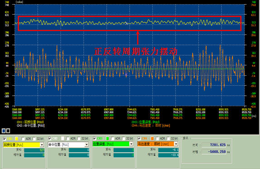Click the -5660.250 ms time interval field
The height and width of the screenshot is (169, 260).
[214, 152]
